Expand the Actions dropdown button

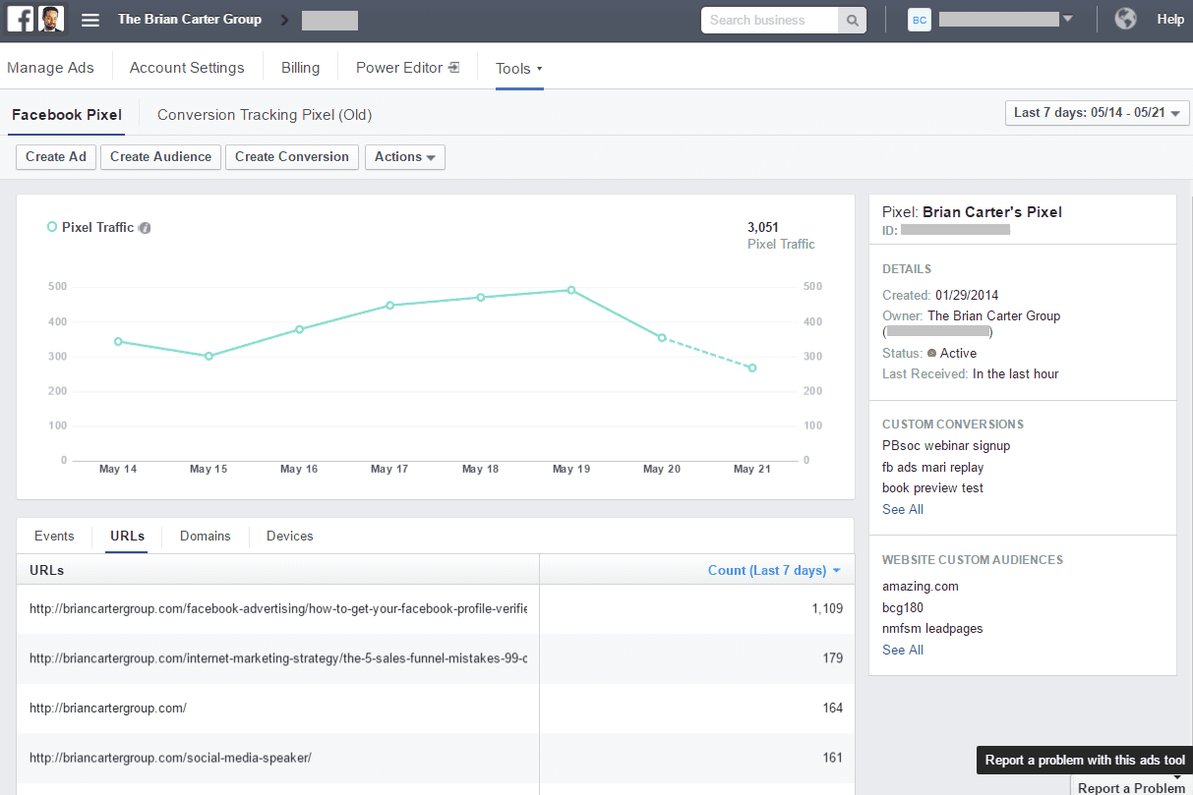point(404,157)
